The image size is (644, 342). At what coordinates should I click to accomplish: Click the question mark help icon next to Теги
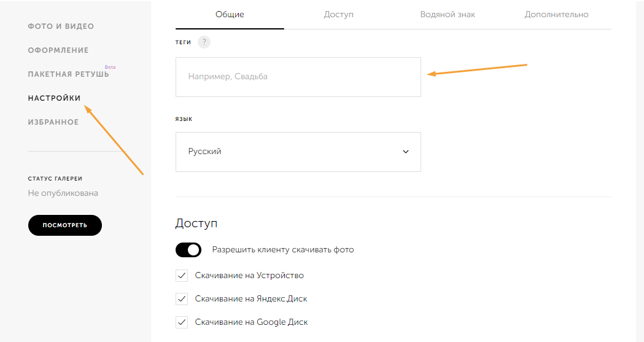[x=204, y=42]
